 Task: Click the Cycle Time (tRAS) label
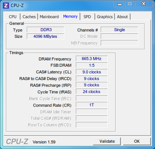(54, 92)
